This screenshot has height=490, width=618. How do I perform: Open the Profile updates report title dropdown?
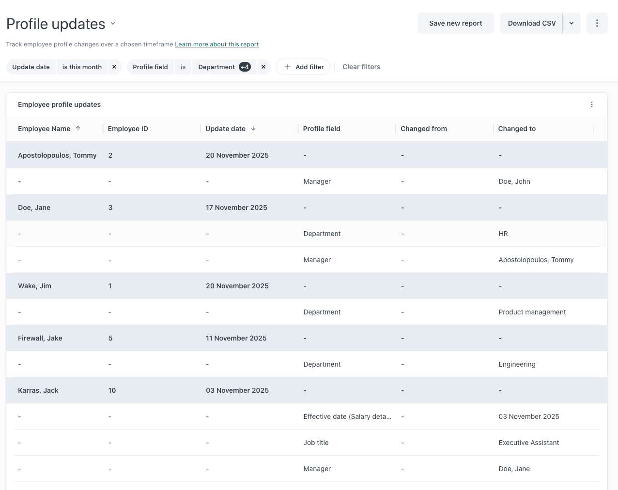(x=113, y=23)
